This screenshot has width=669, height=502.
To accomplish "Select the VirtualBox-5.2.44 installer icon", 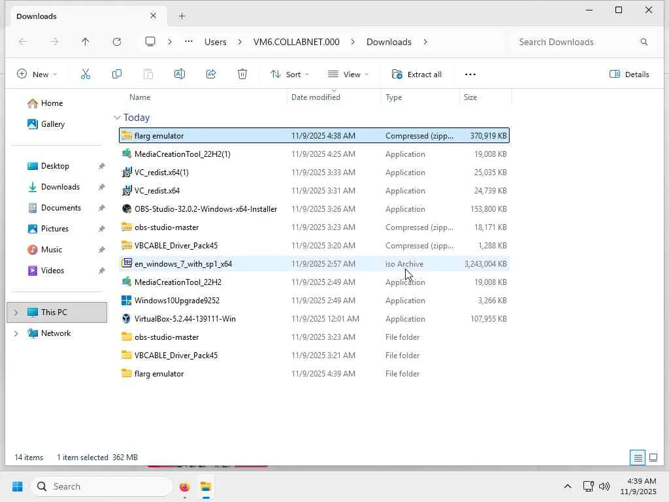I will (x=126, y=318).
